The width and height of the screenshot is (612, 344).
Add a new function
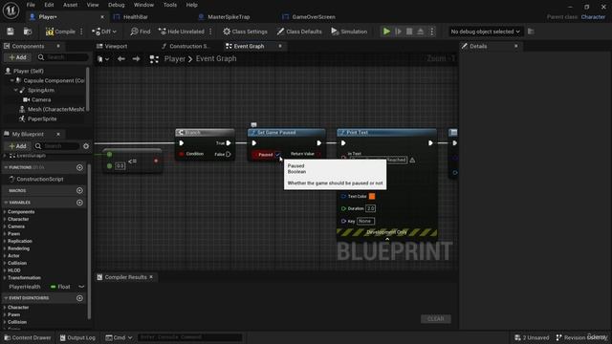pos(79,167)
